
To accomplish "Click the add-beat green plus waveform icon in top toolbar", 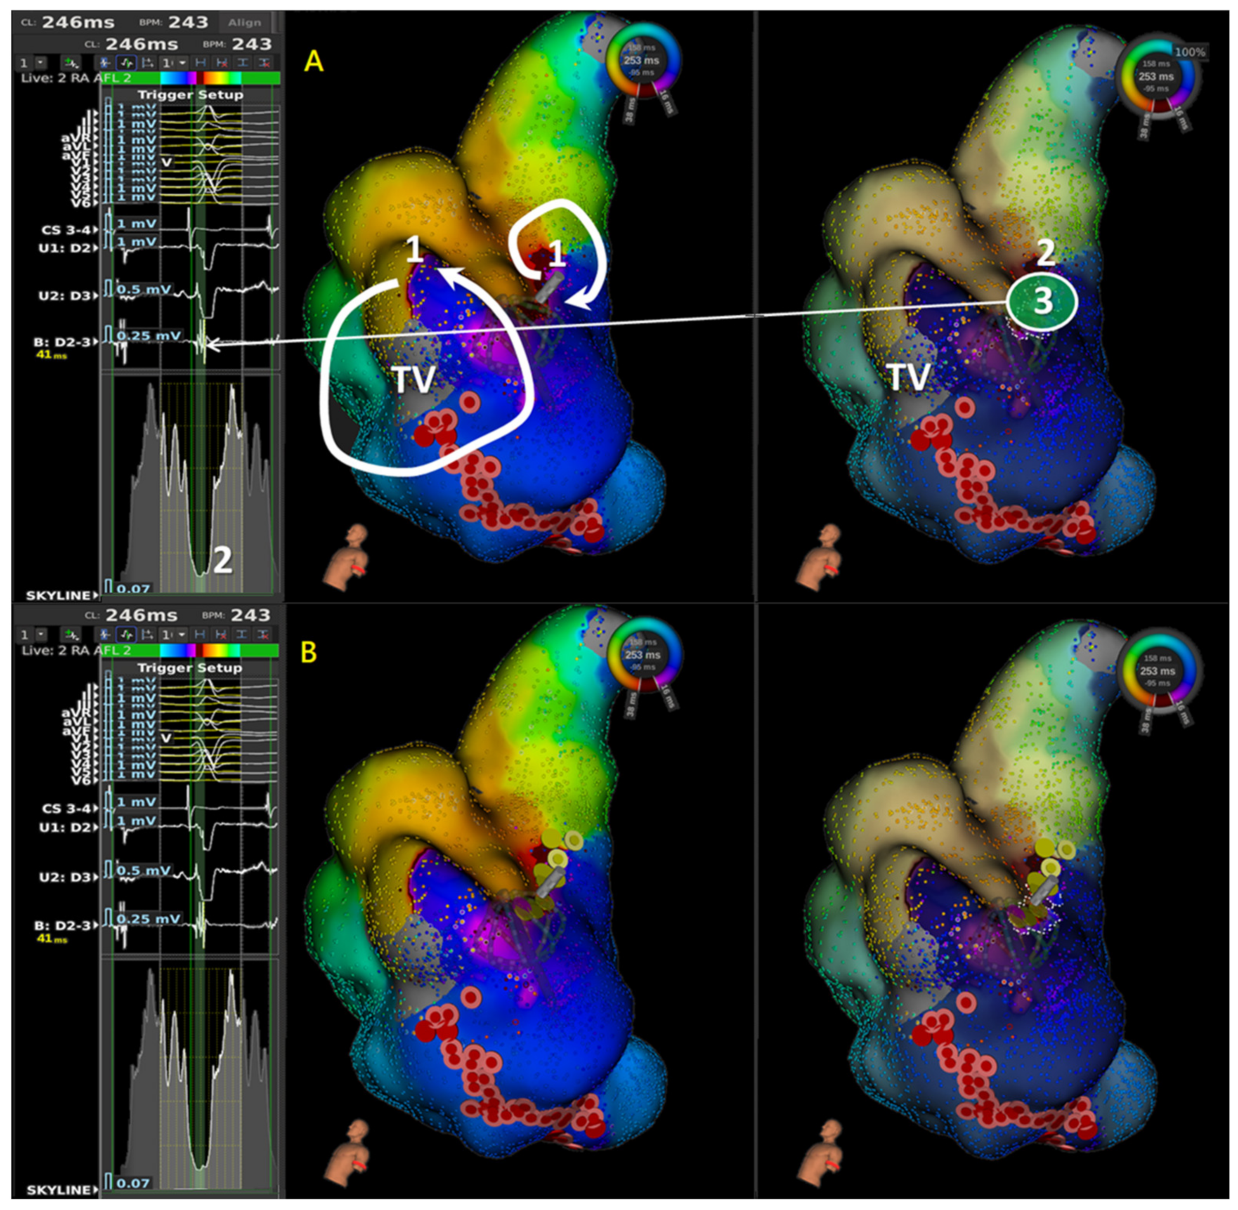I will click(71, 64).
